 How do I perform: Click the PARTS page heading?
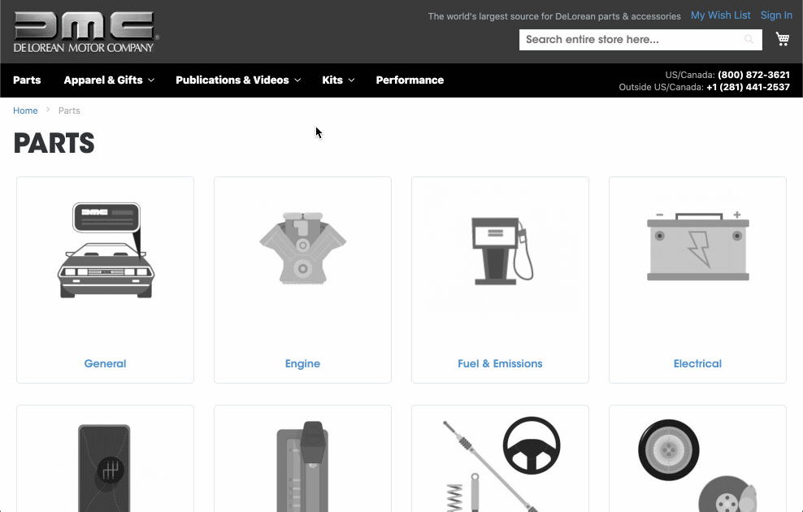pos(54,143)
